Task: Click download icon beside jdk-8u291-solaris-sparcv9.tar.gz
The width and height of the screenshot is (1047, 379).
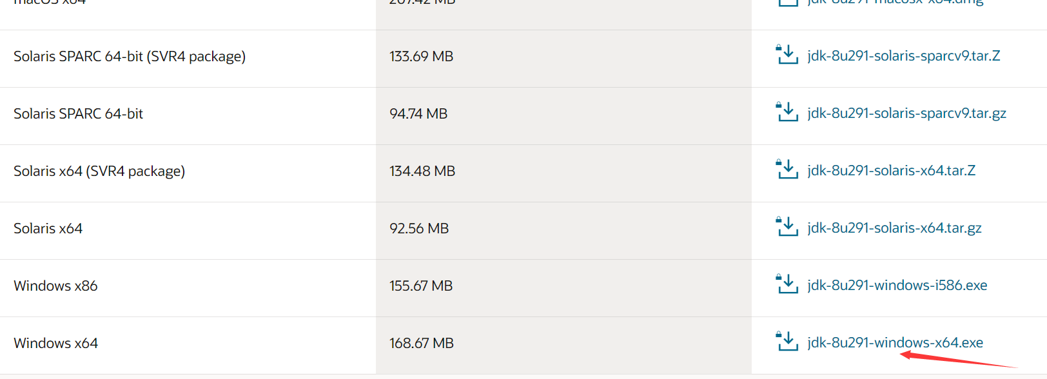Action: (x=787, y=113)
